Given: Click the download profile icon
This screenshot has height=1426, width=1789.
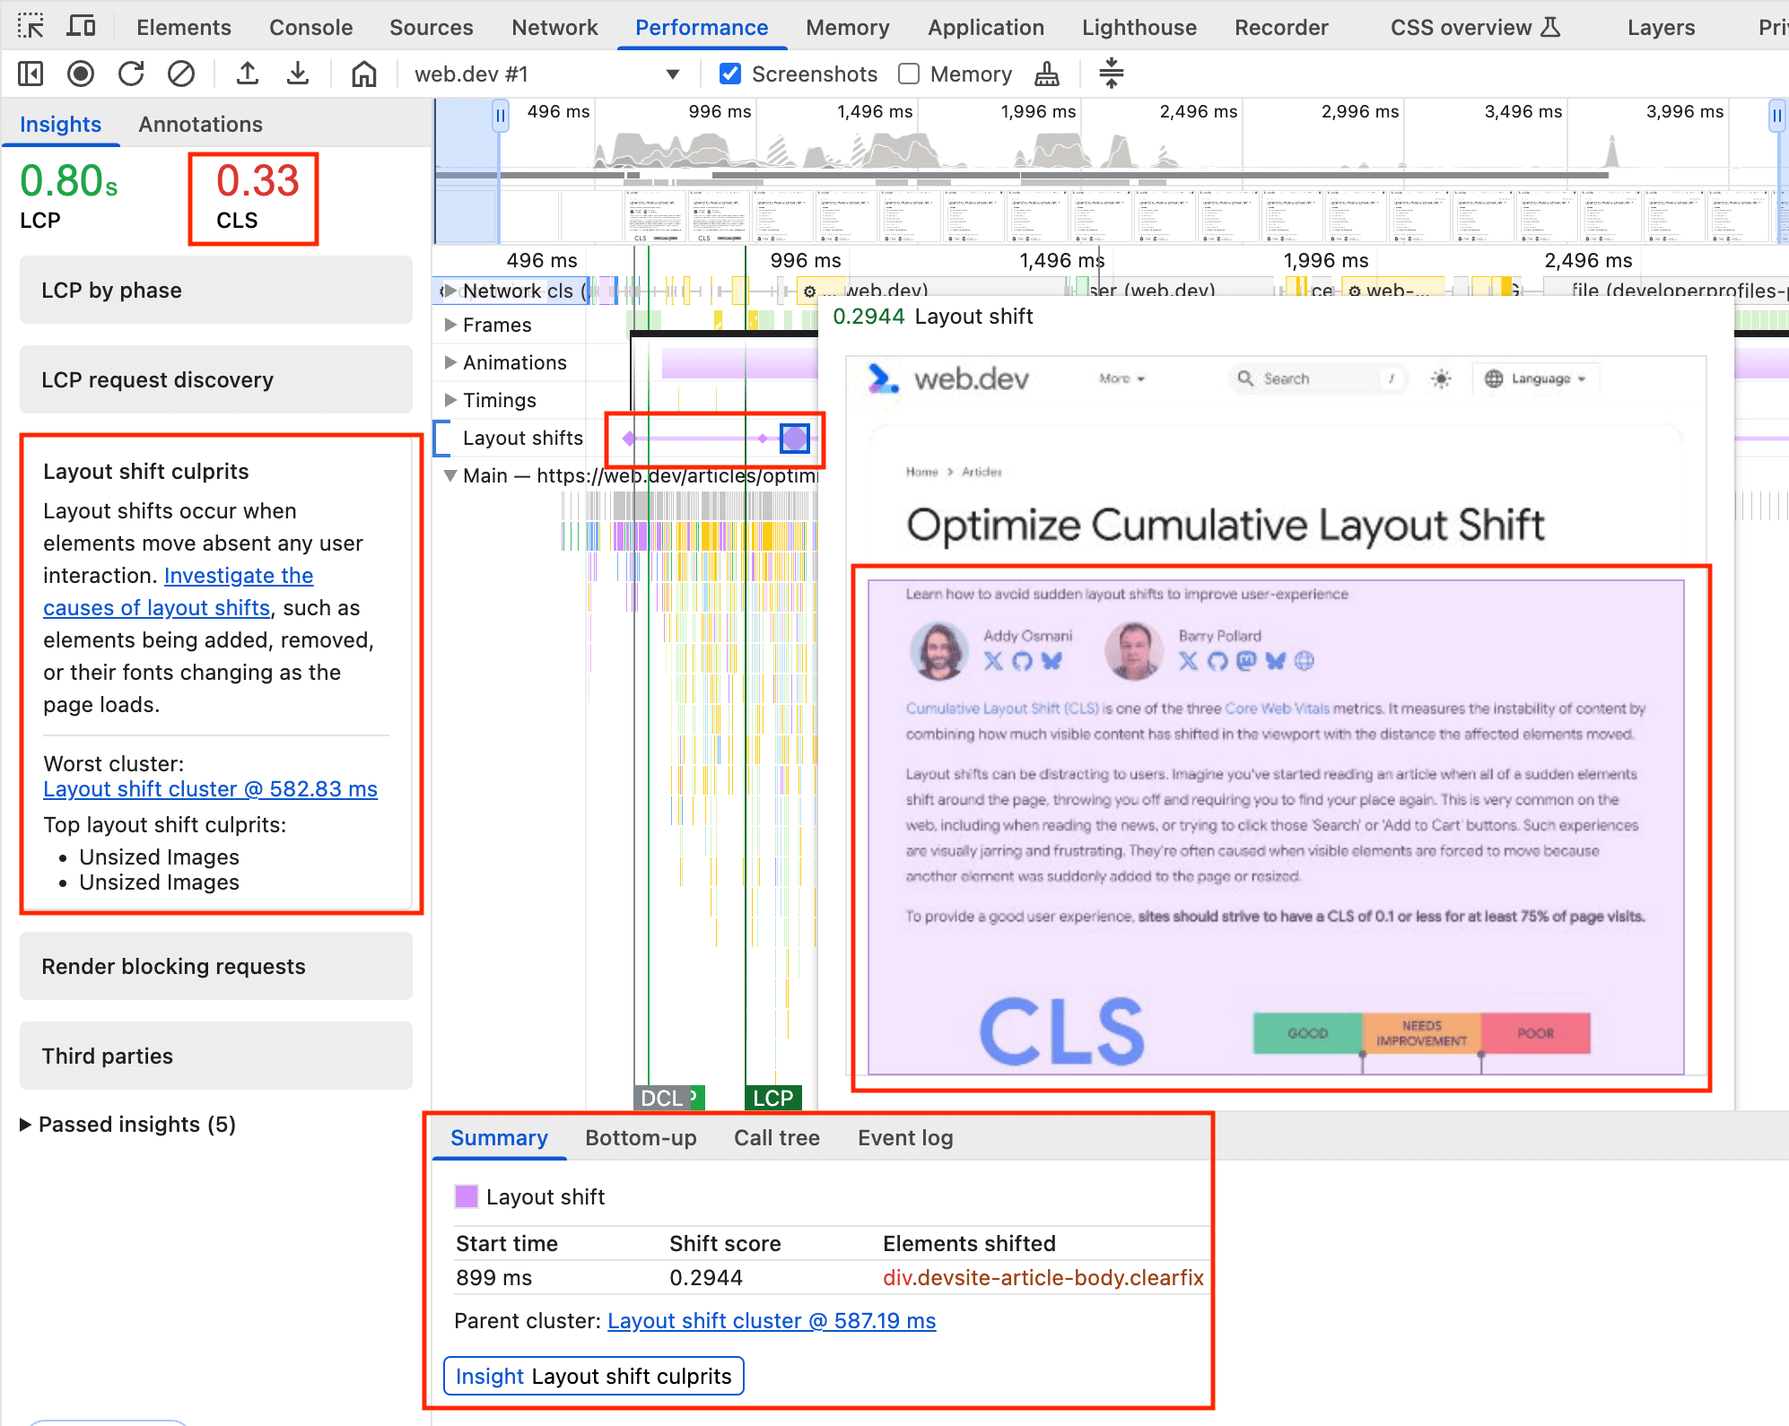Looking at the screenshot, I should click(x=294, y=74).
